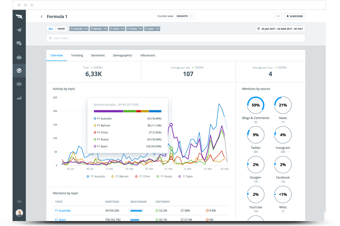The width and height of the screenshot is (340, 226).
Task: Click the 2% Facebook donut chart
Action: click(x=283, y=165)
